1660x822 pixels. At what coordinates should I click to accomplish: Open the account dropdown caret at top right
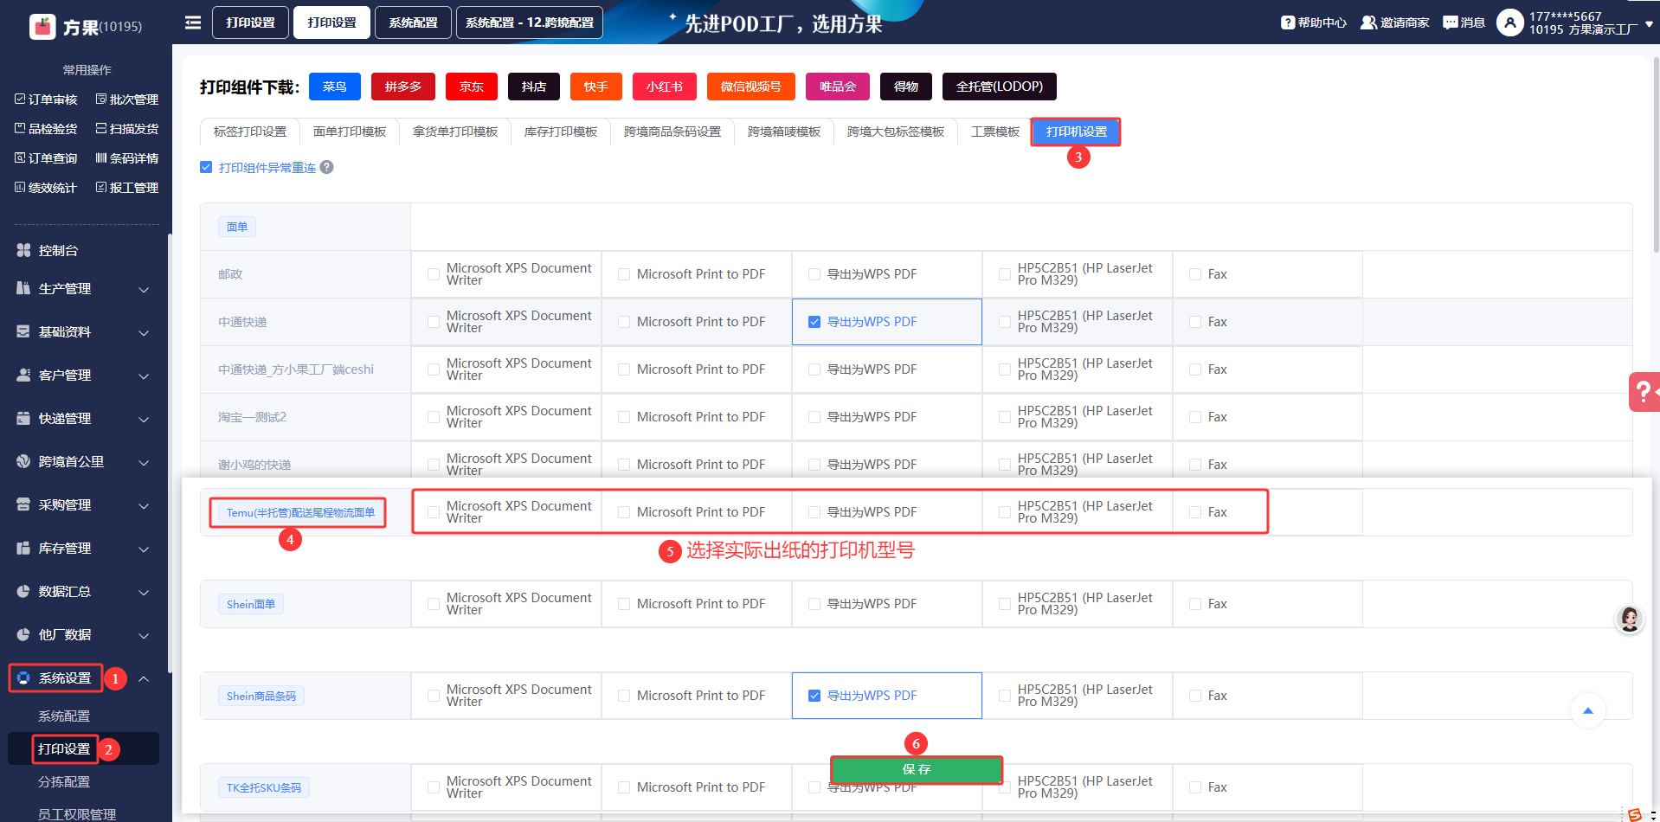pos(1649,24)
